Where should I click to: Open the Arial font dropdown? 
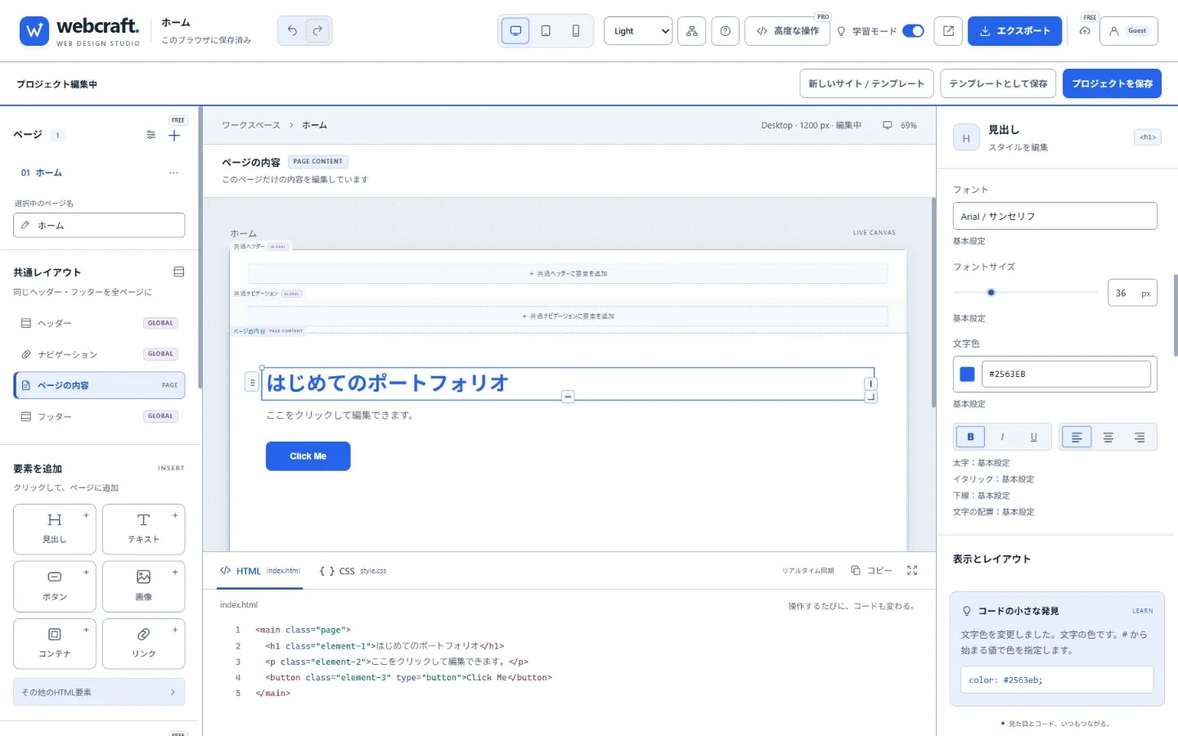click(x=1055, y=216)
